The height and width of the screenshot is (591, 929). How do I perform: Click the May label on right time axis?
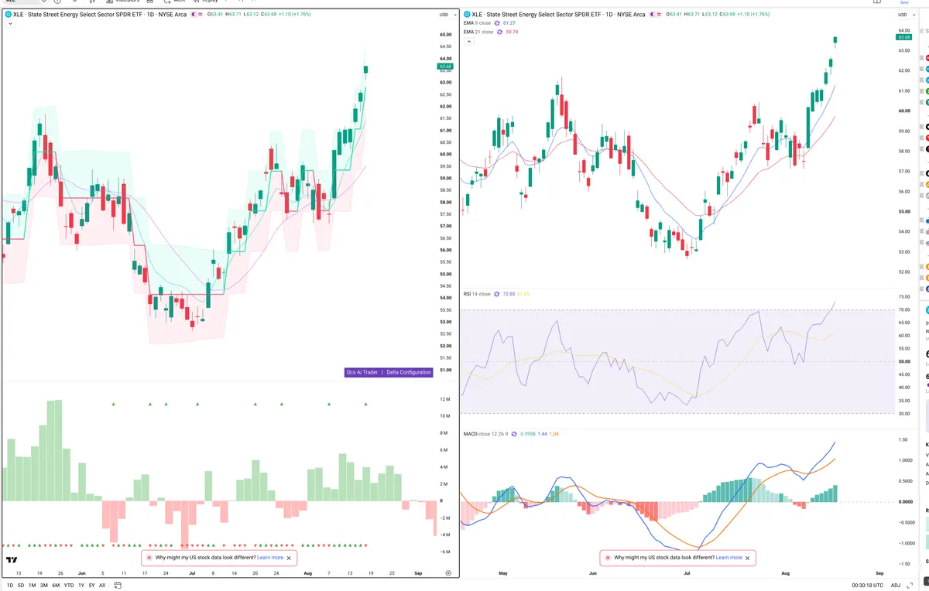[x=503, y=573]
